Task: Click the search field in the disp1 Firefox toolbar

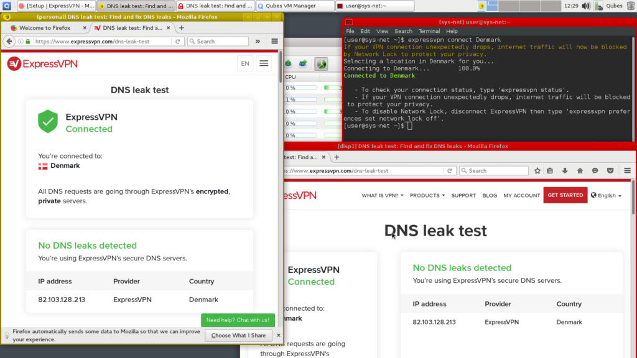Action: tap(494, 171)
